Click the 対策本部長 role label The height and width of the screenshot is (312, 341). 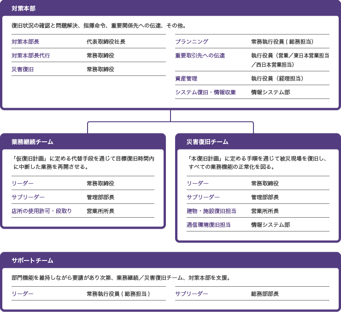[x=25, y=41]
